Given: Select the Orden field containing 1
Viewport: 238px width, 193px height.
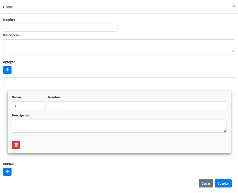Looking at the screenshot, I should pyautogui.click(x=28, y=105).
